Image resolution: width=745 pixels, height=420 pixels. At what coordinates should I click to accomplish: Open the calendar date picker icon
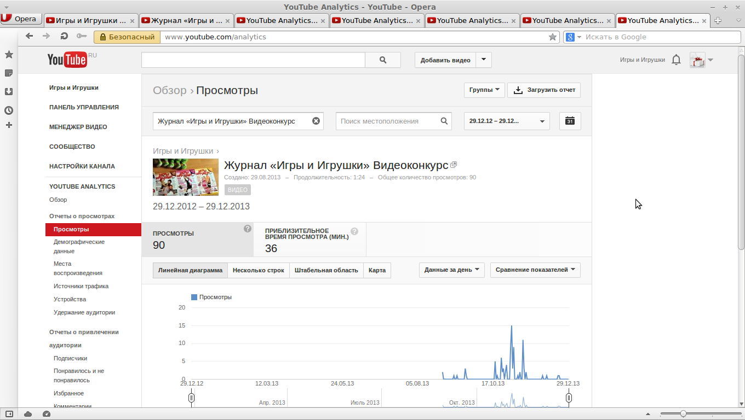tap(570, 121)
